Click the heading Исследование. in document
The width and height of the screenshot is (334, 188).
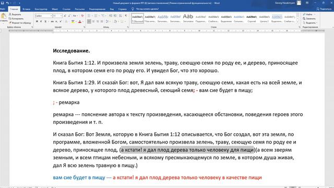coord(71,51)
